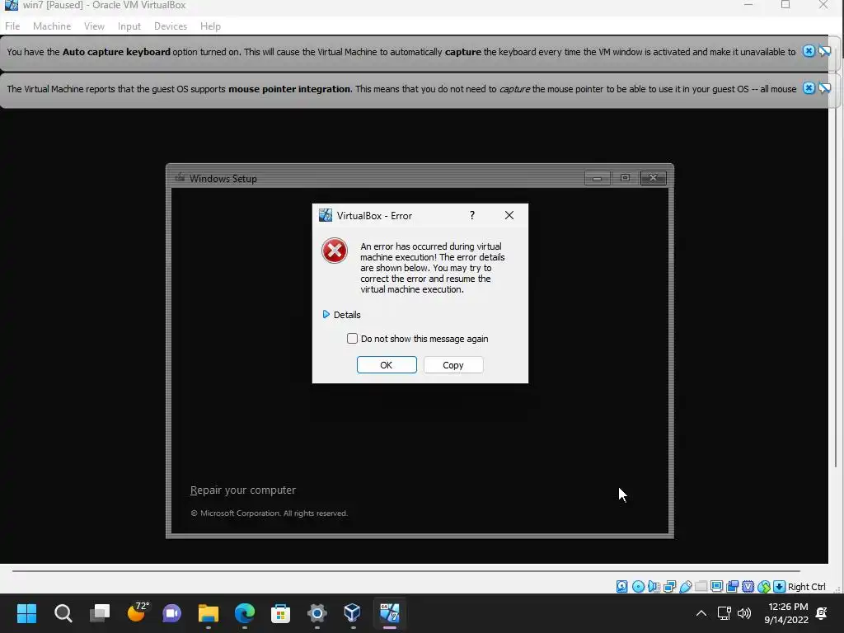Click the shared folders status icon

(x=701, y=587)
